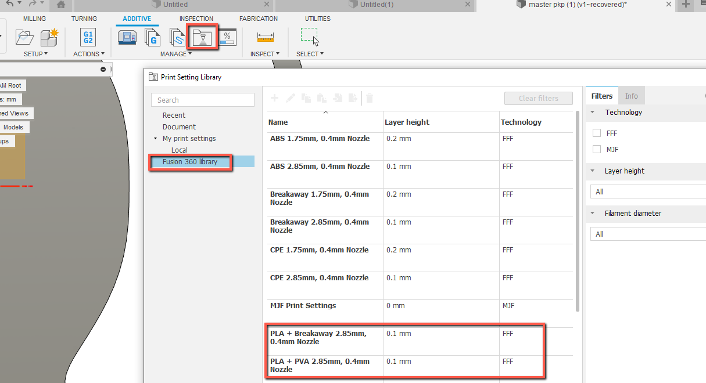Click the Setup folder icon
Screen dimensions: 706x383
(24, 37)
